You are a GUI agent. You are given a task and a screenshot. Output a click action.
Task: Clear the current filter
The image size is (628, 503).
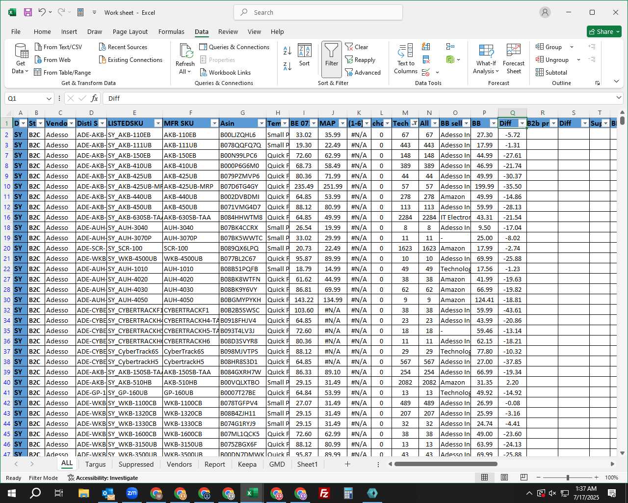pos(357,47)
